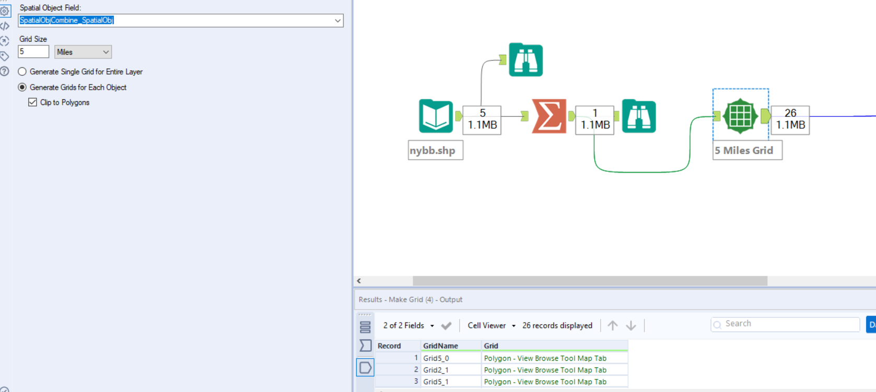The image size is (876, 392).
Task: Click the Polygon cell in the Grid5_1 row
Action: pos(555,382)
